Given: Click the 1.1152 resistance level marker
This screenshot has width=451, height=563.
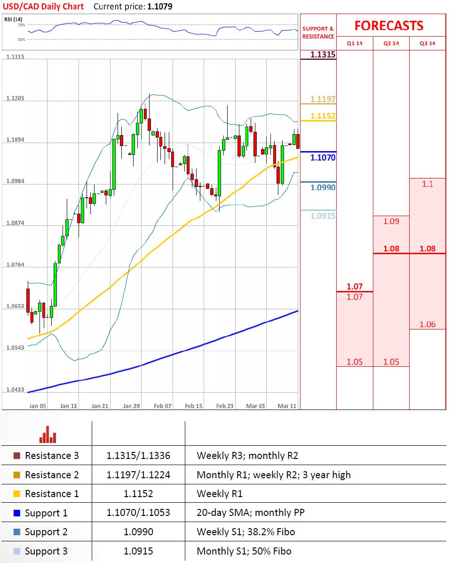Looking at the screenshot, I should tap(323, 116).
